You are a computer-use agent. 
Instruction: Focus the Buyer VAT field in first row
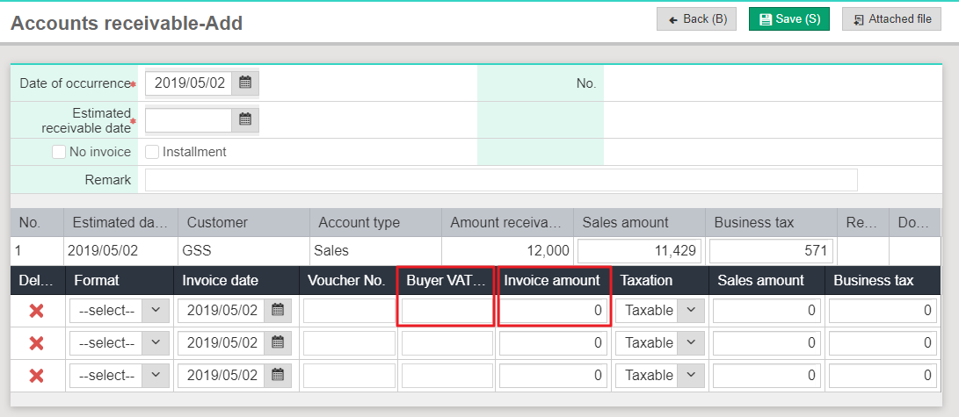coord(447,311)
